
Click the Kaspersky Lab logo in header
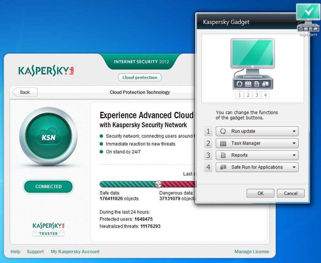(46, 71)
